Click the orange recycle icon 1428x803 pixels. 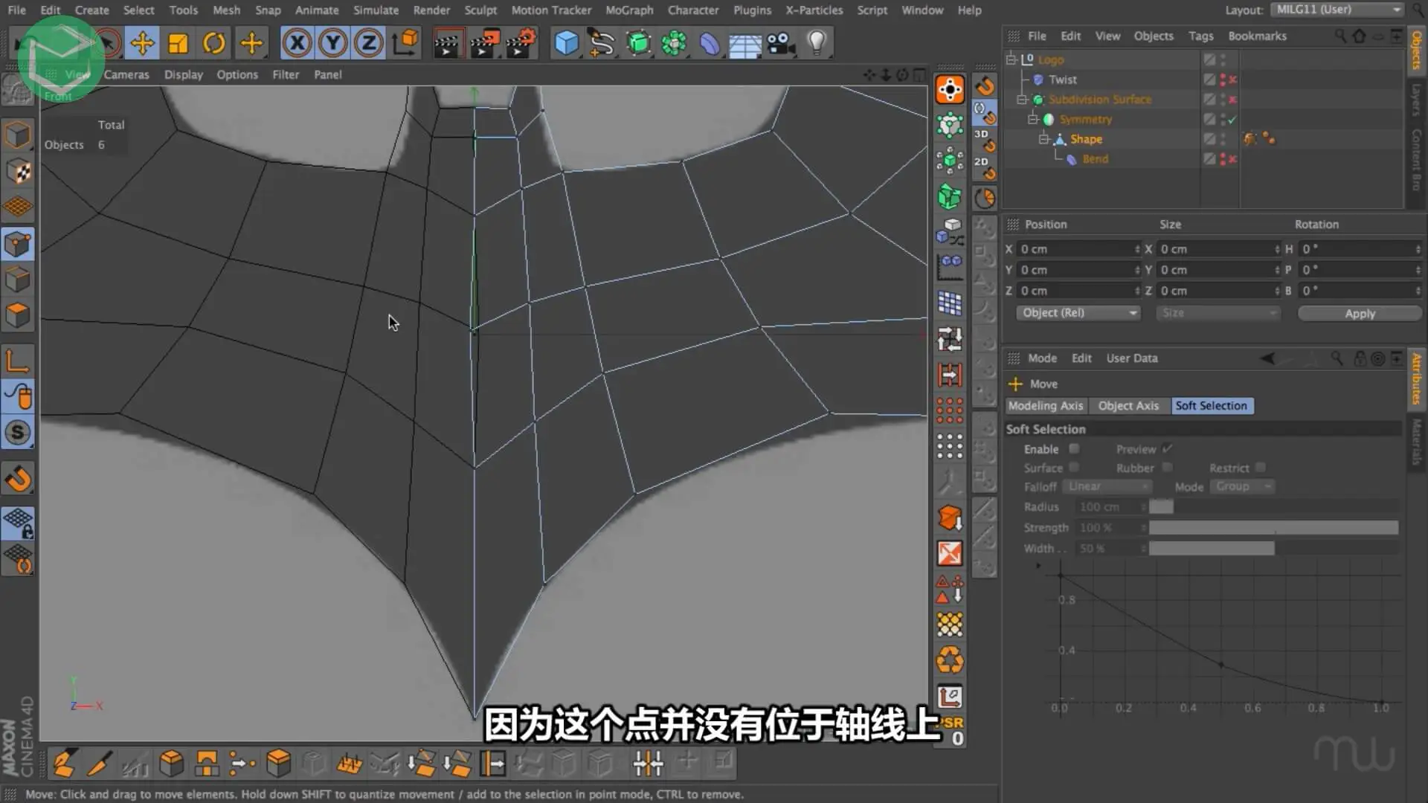click(950, 660)
